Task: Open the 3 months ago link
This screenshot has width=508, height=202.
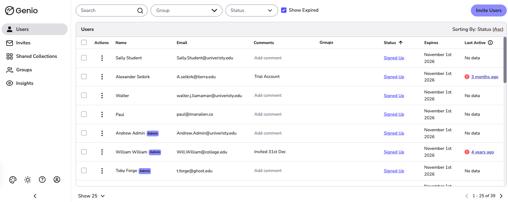Action: [485, 77]
